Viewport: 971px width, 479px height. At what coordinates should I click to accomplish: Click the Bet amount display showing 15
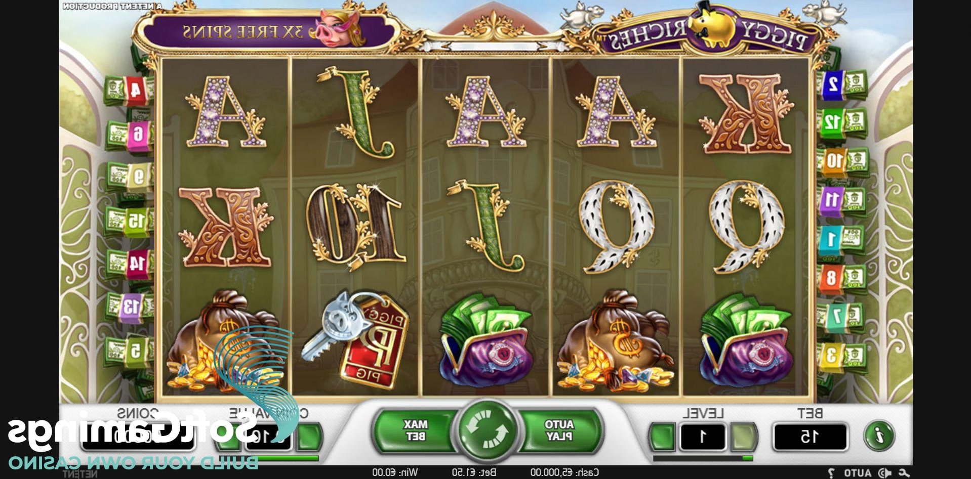coord(810,437)
